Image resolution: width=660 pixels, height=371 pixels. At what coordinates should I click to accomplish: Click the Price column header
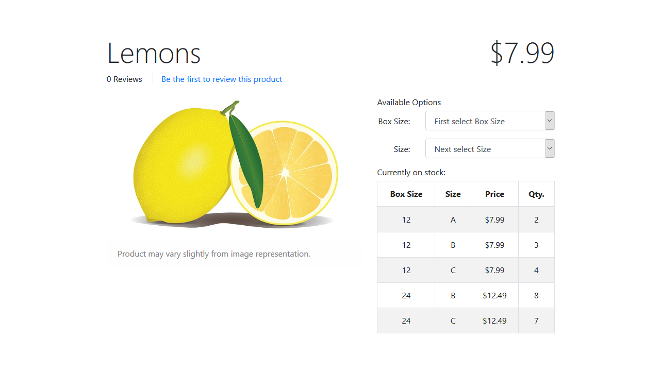495,194
